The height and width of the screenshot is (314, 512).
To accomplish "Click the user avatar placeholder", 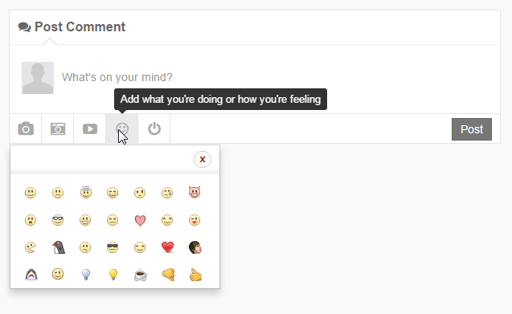I will tap(38, 78).
